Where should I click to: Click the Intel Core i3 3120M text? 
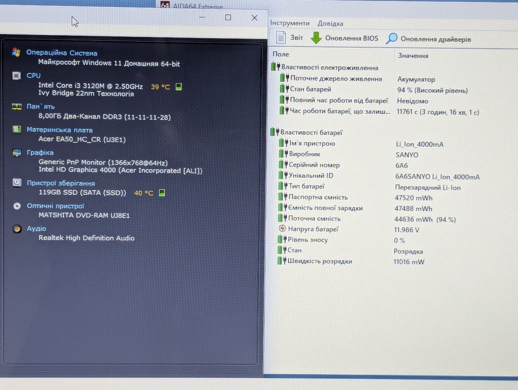(90, 86)
